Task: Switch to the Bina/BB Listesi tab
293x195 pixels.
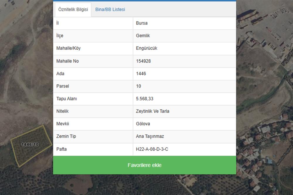Action: tap(110, 10)
